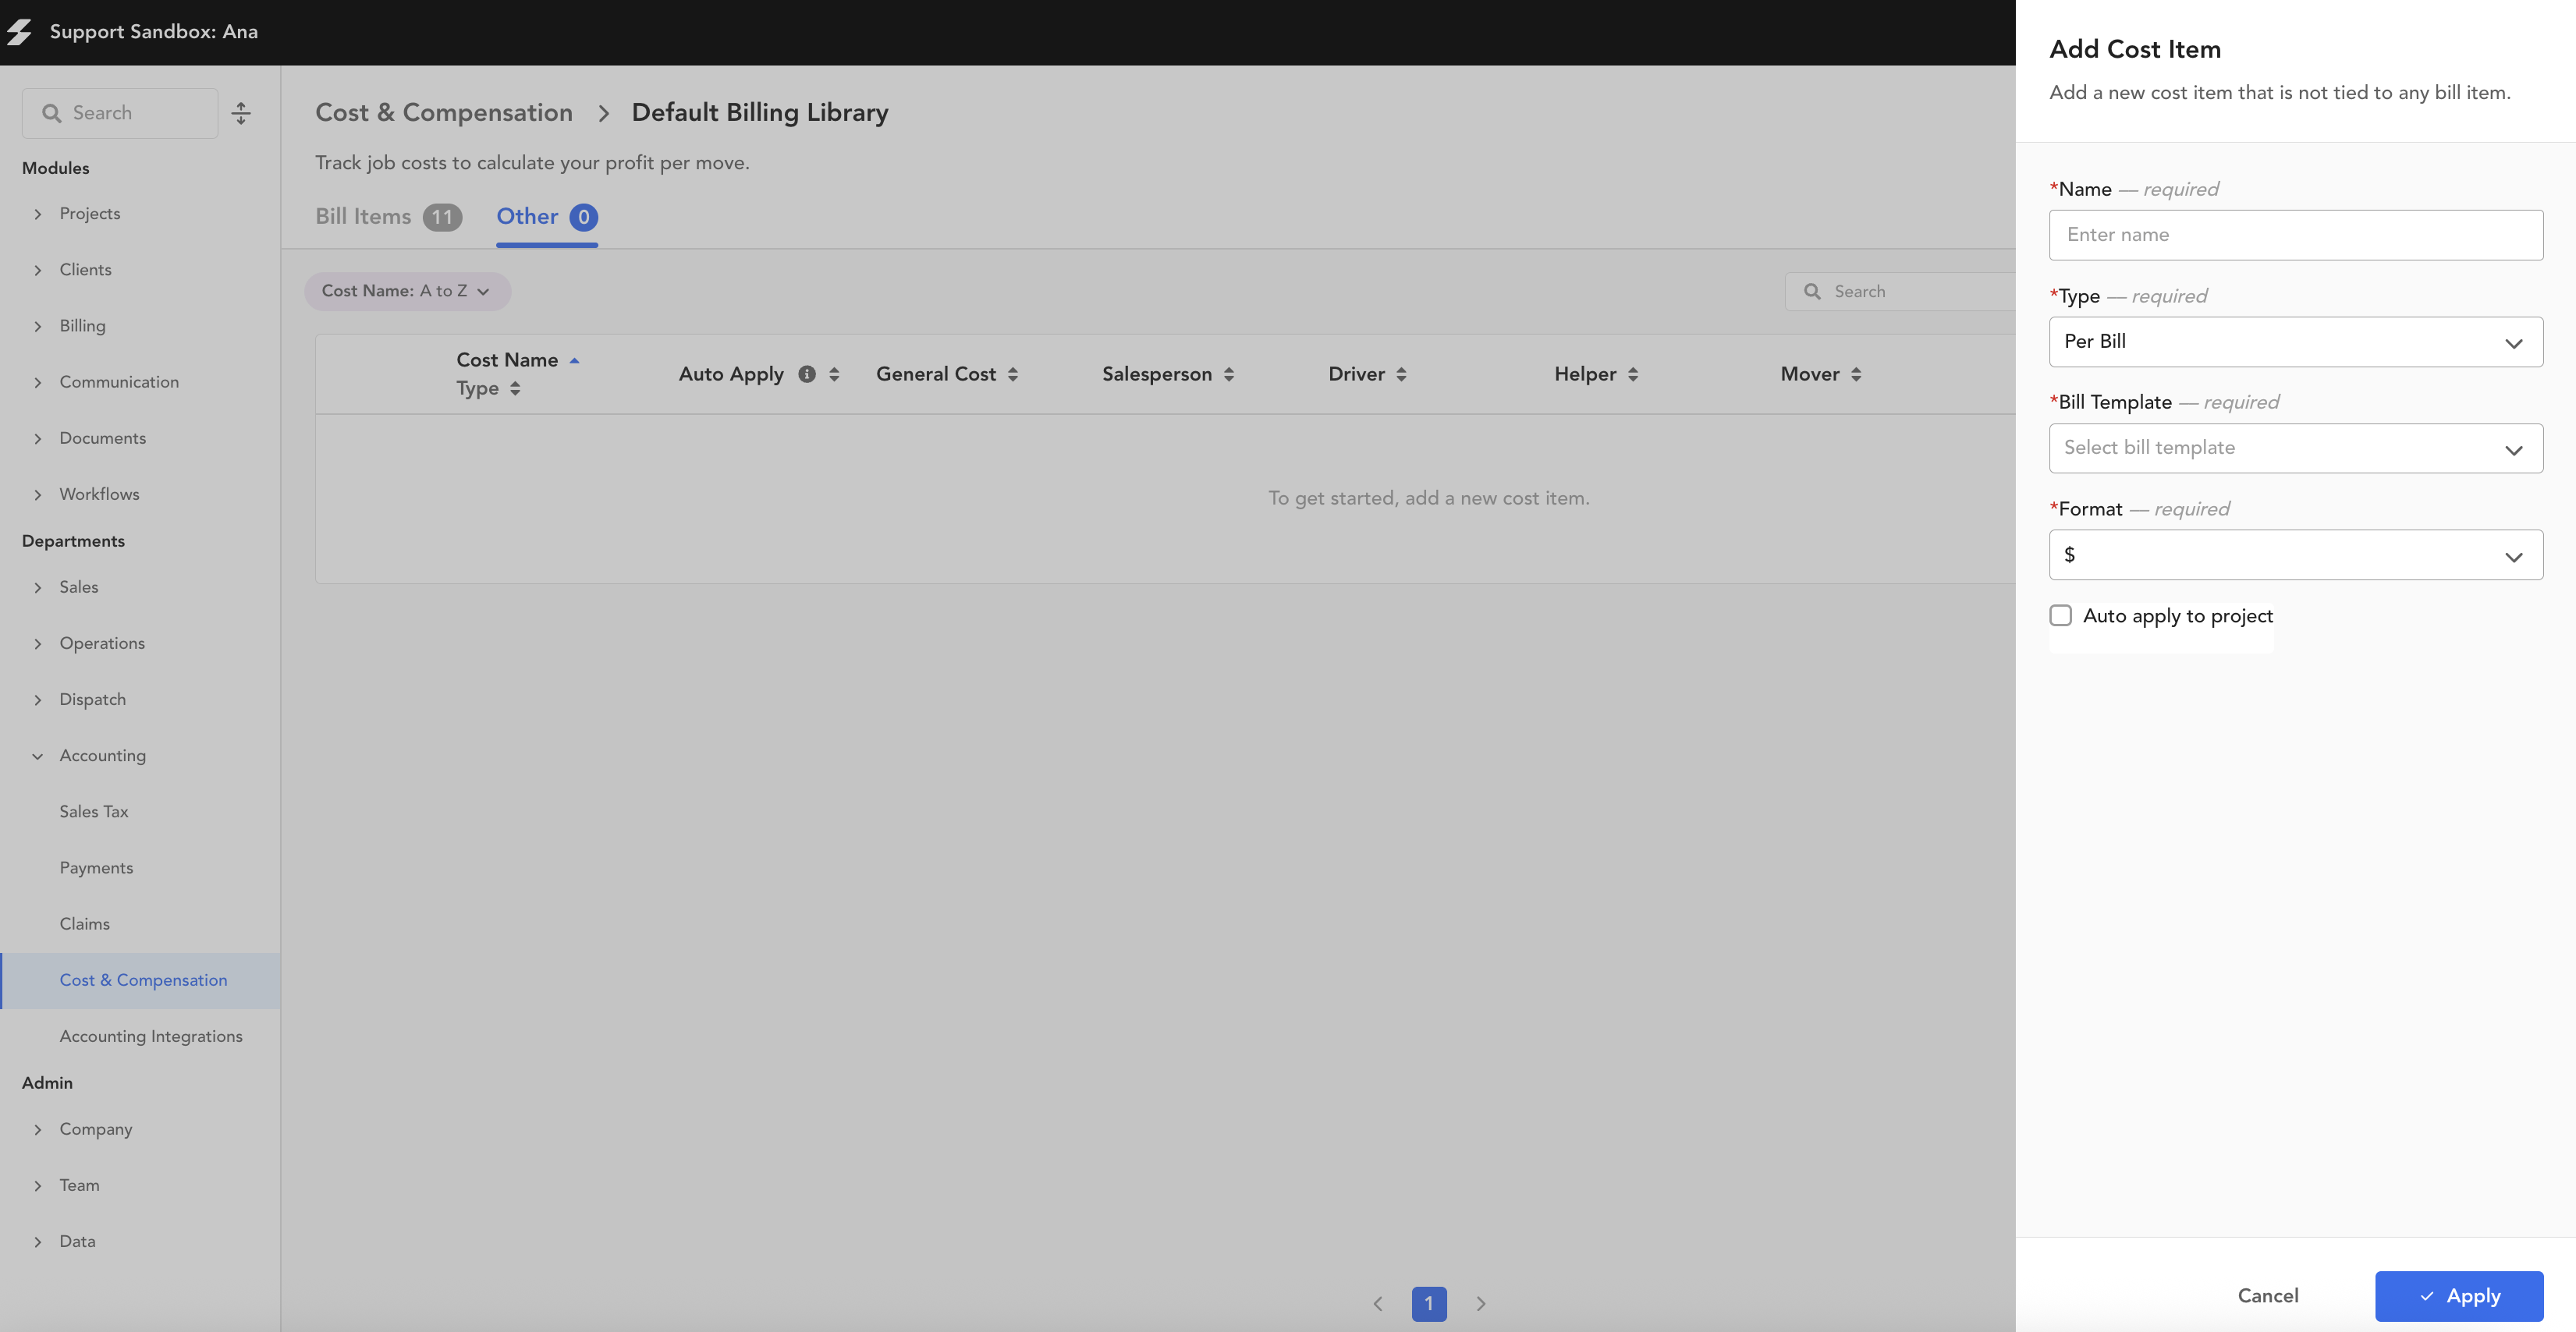Go to previous page arrow
Image resolution: width=2576 pixels, height=1332 pixels.
coord(1377,1304)
